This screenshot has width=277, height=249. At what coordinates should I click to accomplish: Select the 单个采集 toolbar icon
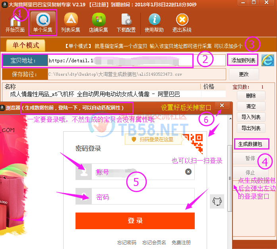coord(43,23)
